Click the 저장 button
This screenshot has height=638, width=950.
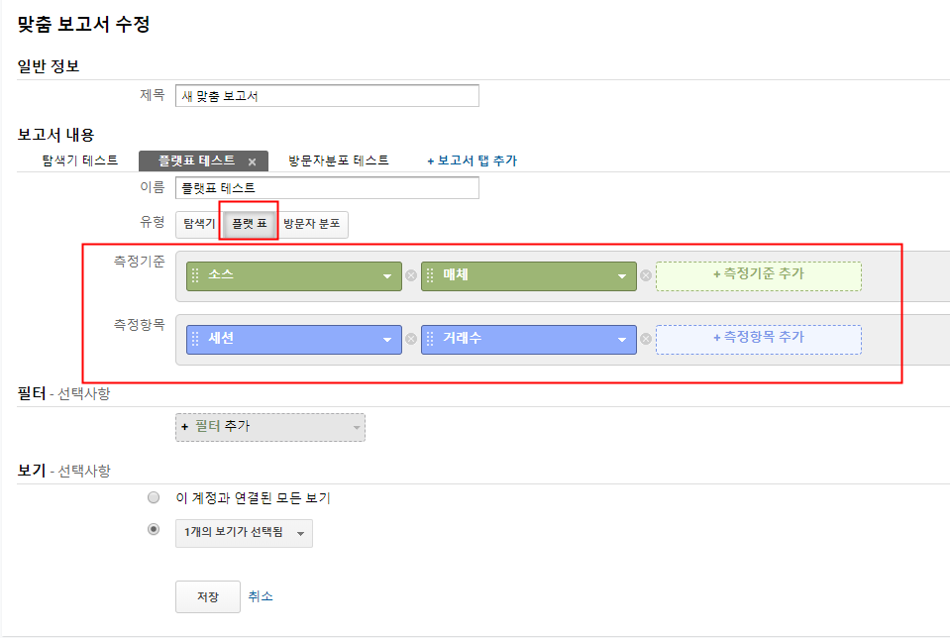point(208,596)
